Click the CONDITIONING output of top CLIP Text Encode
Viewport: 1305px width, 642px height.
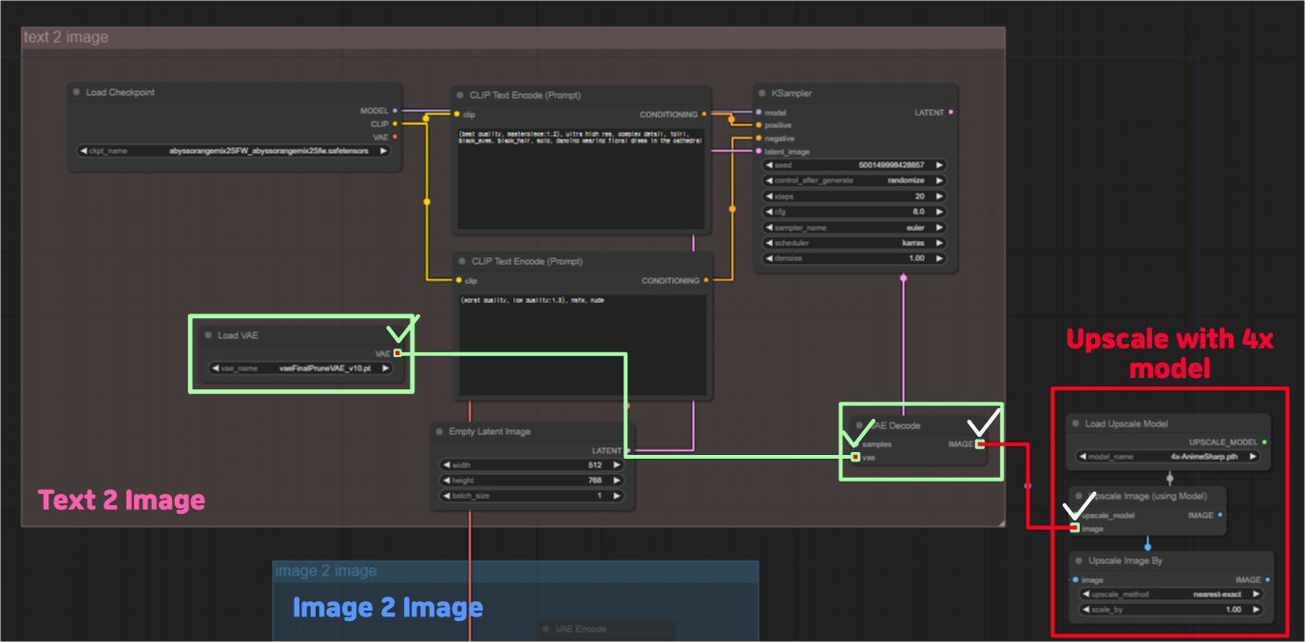click(x=704, y=114)
